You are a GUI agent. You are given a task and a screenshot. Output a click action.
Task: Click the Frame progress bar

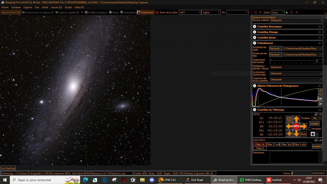pyautogui.click(x=301, y=173)
